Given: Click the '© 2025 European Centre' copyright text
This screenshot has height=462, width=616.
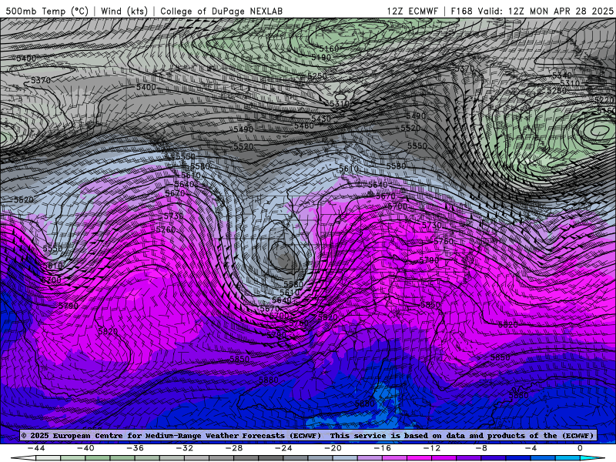Looking at the screenshot, I should coord(72,436).
